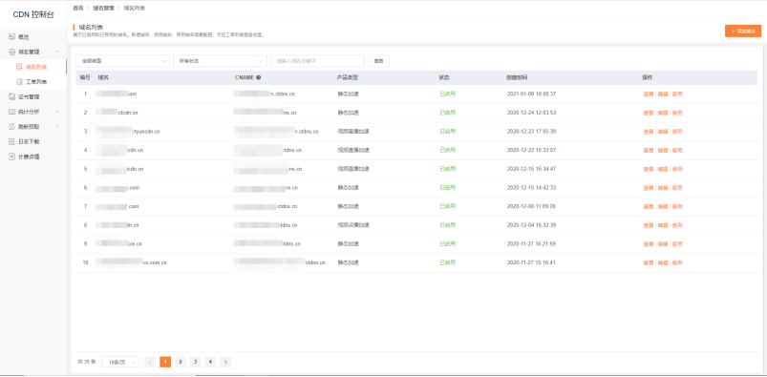This screenshot has width=767, height=377.
Task: Click the 创建时间 creation time column header
Action: (x=517, y=77)
